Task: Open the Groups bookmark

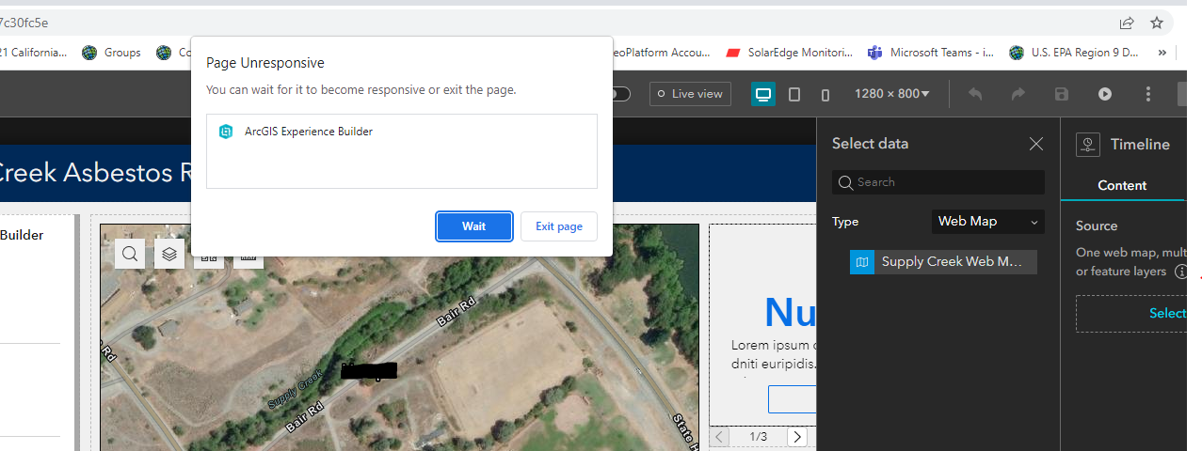Action: point(112,53)
